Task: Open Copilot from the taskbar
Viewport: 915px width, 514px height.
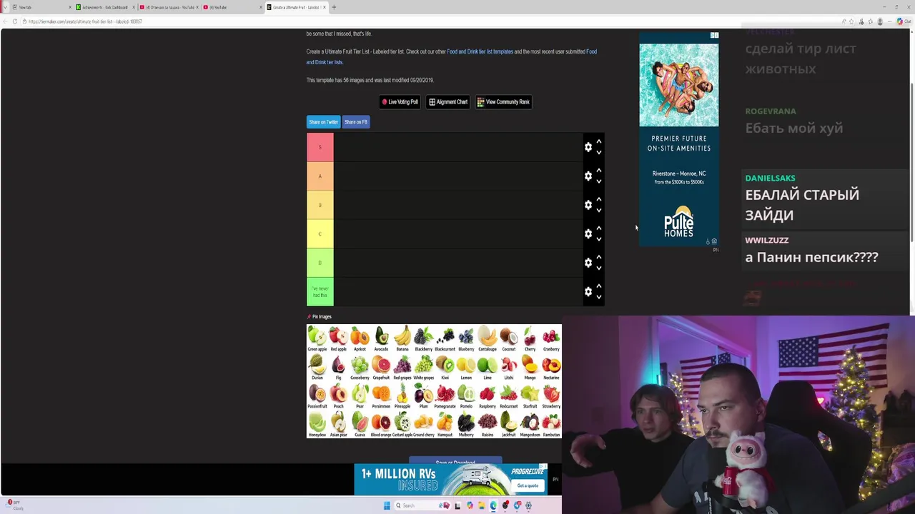Action: (470, 505)
